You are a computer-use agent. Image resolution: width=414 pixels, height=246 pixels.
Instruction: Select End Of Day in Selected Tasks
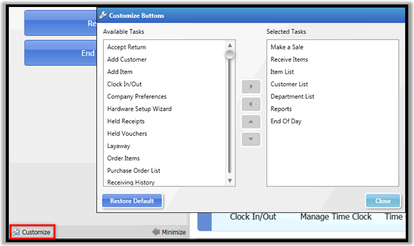point(286,121)
